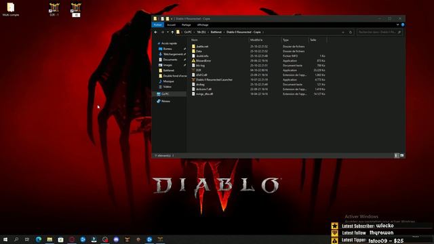
Task: Open Accès rapide in navigation pane
Action: [169, 43]
